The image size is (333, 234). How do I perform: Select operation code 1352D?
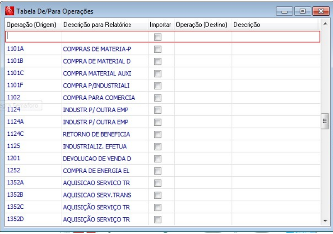pos(15,219)
